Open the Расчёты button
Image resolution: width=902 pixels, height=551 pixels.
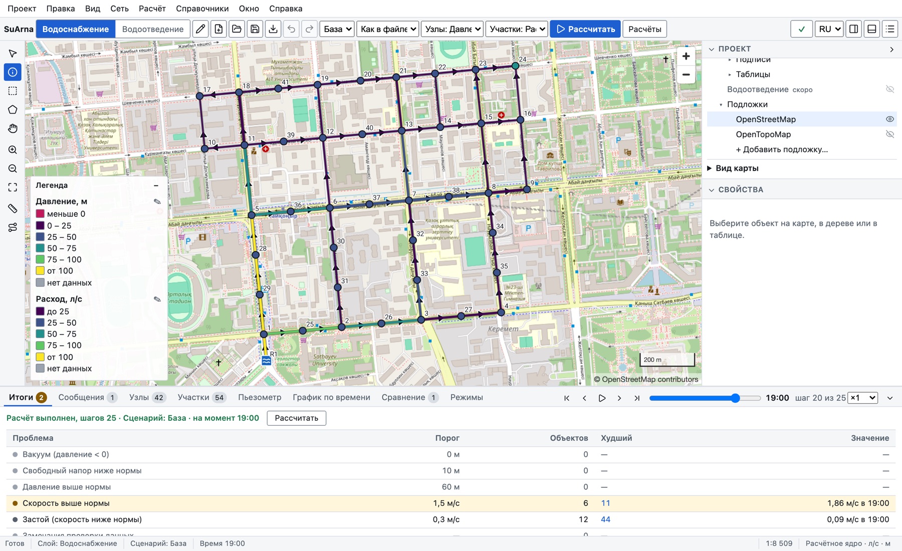point(645,29)
